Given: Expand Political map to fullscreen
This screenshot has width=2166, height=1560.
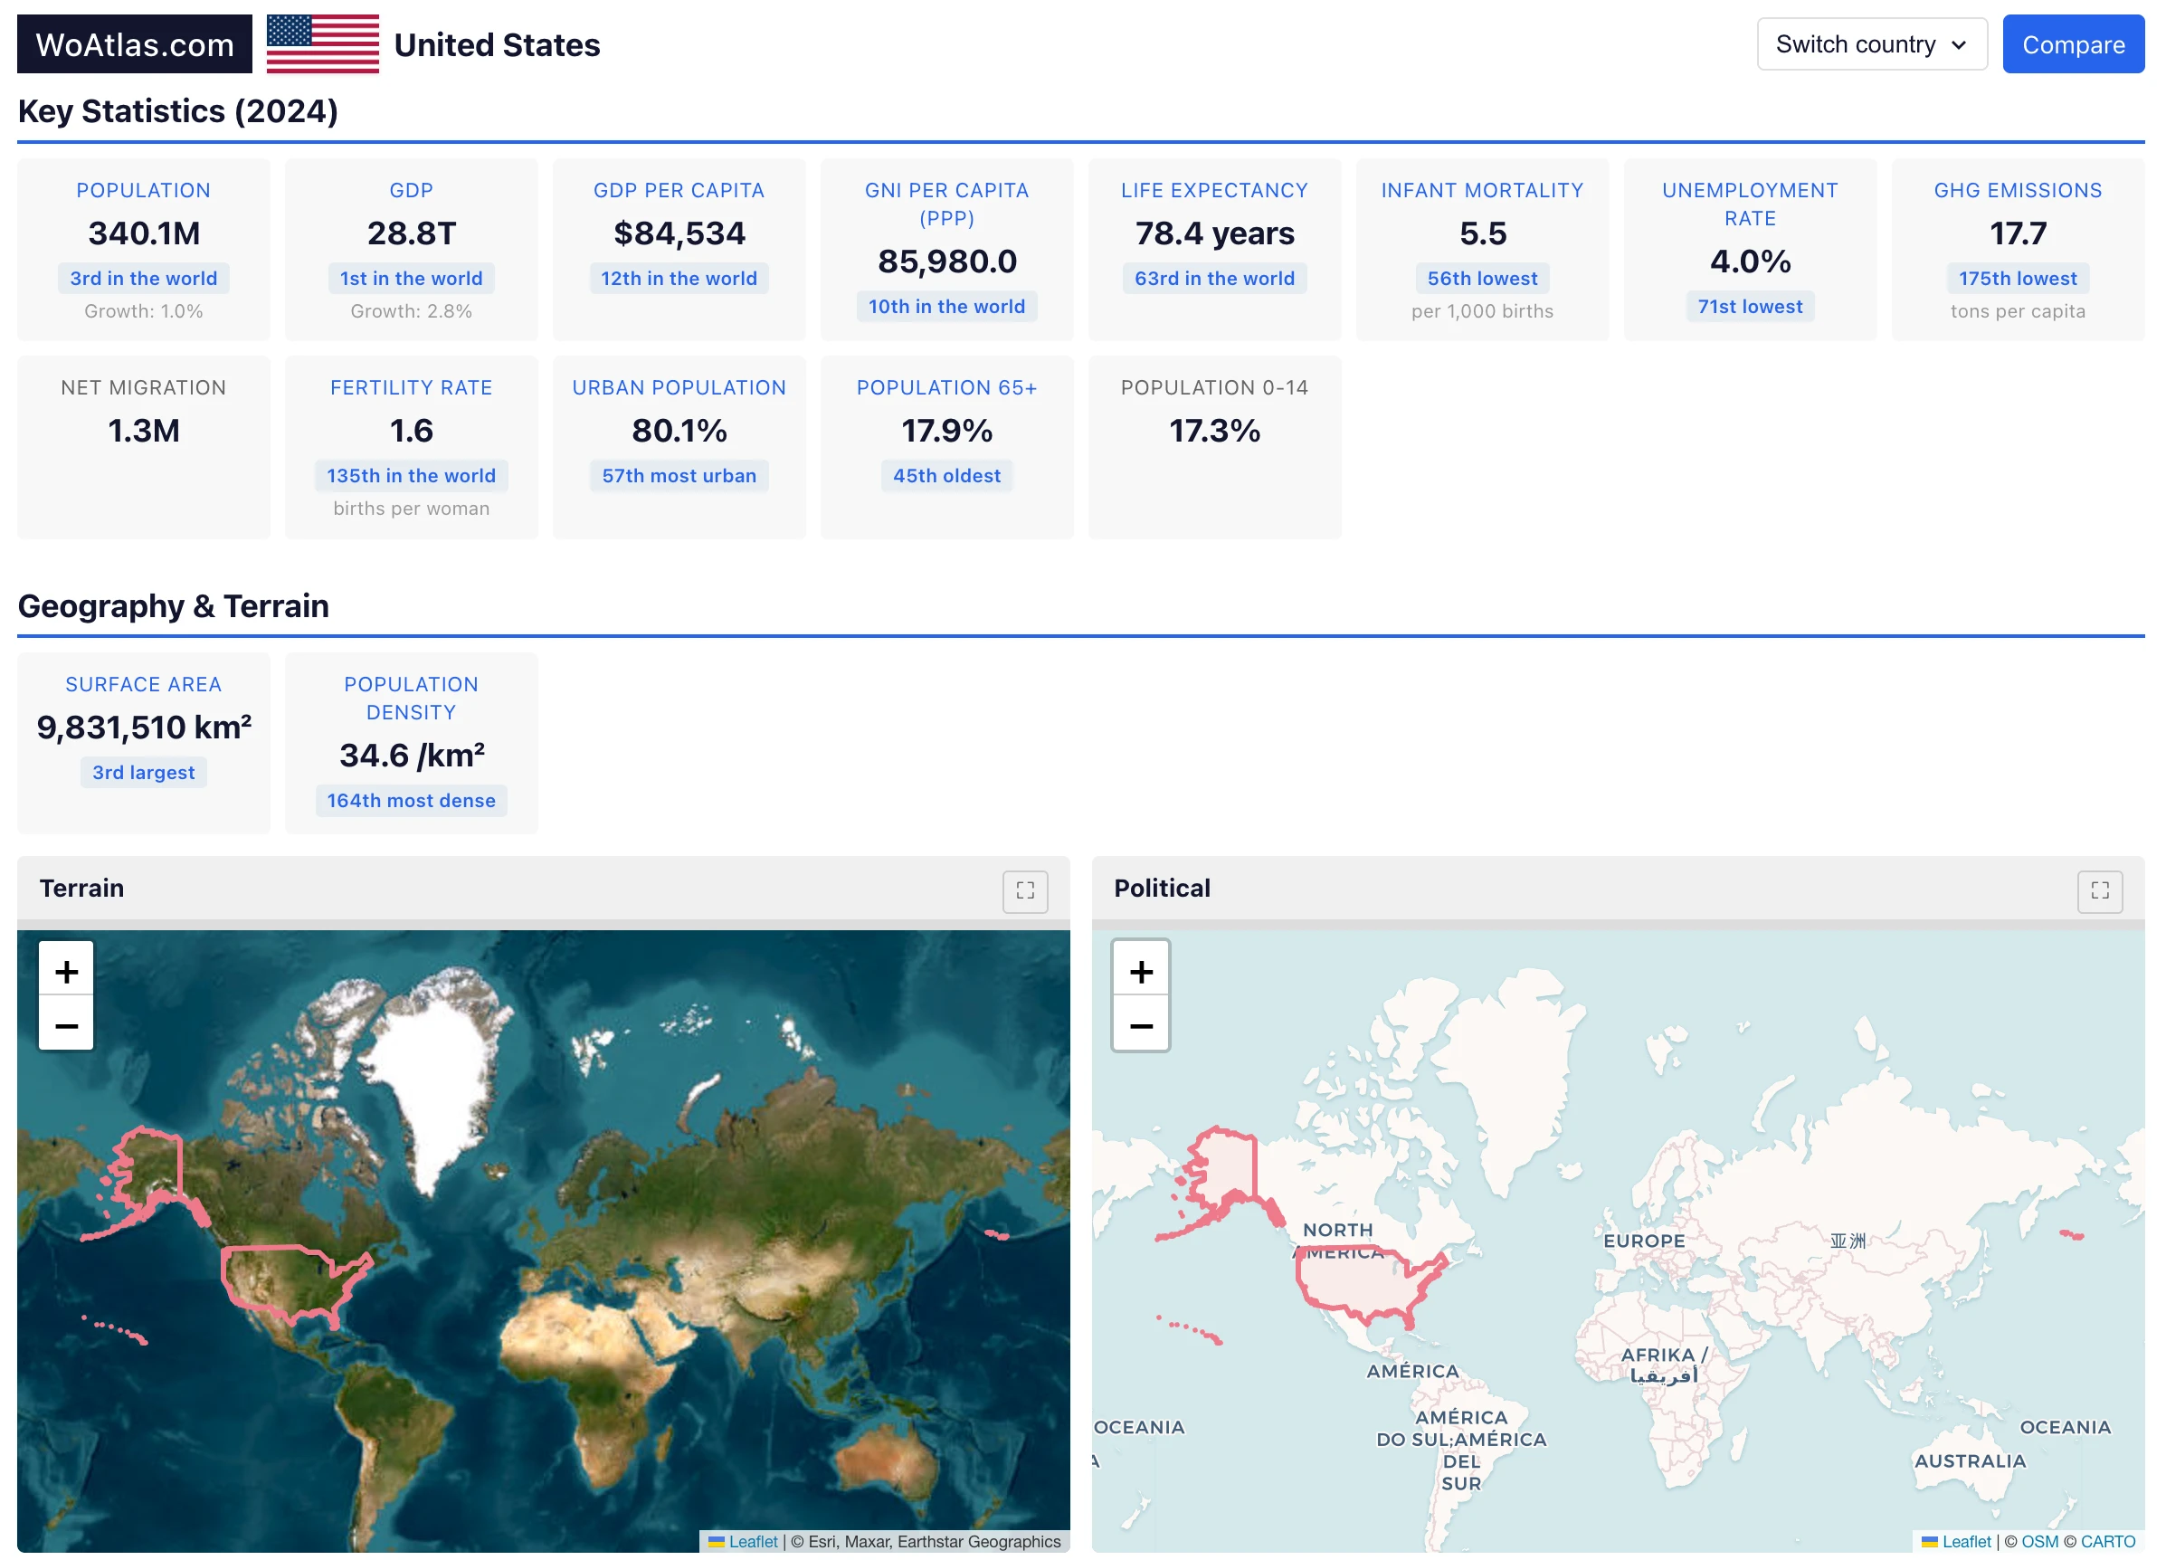Looking at the screenshot, I should (2099, 890).
